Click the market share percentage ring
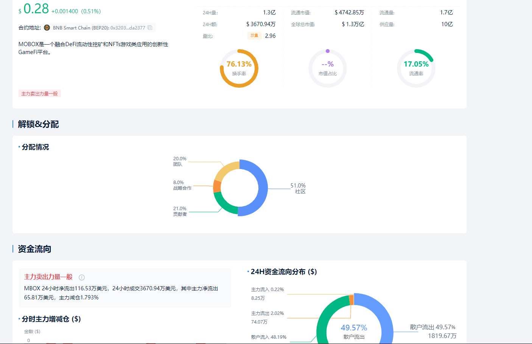532x344 pixels. (328, 68)
